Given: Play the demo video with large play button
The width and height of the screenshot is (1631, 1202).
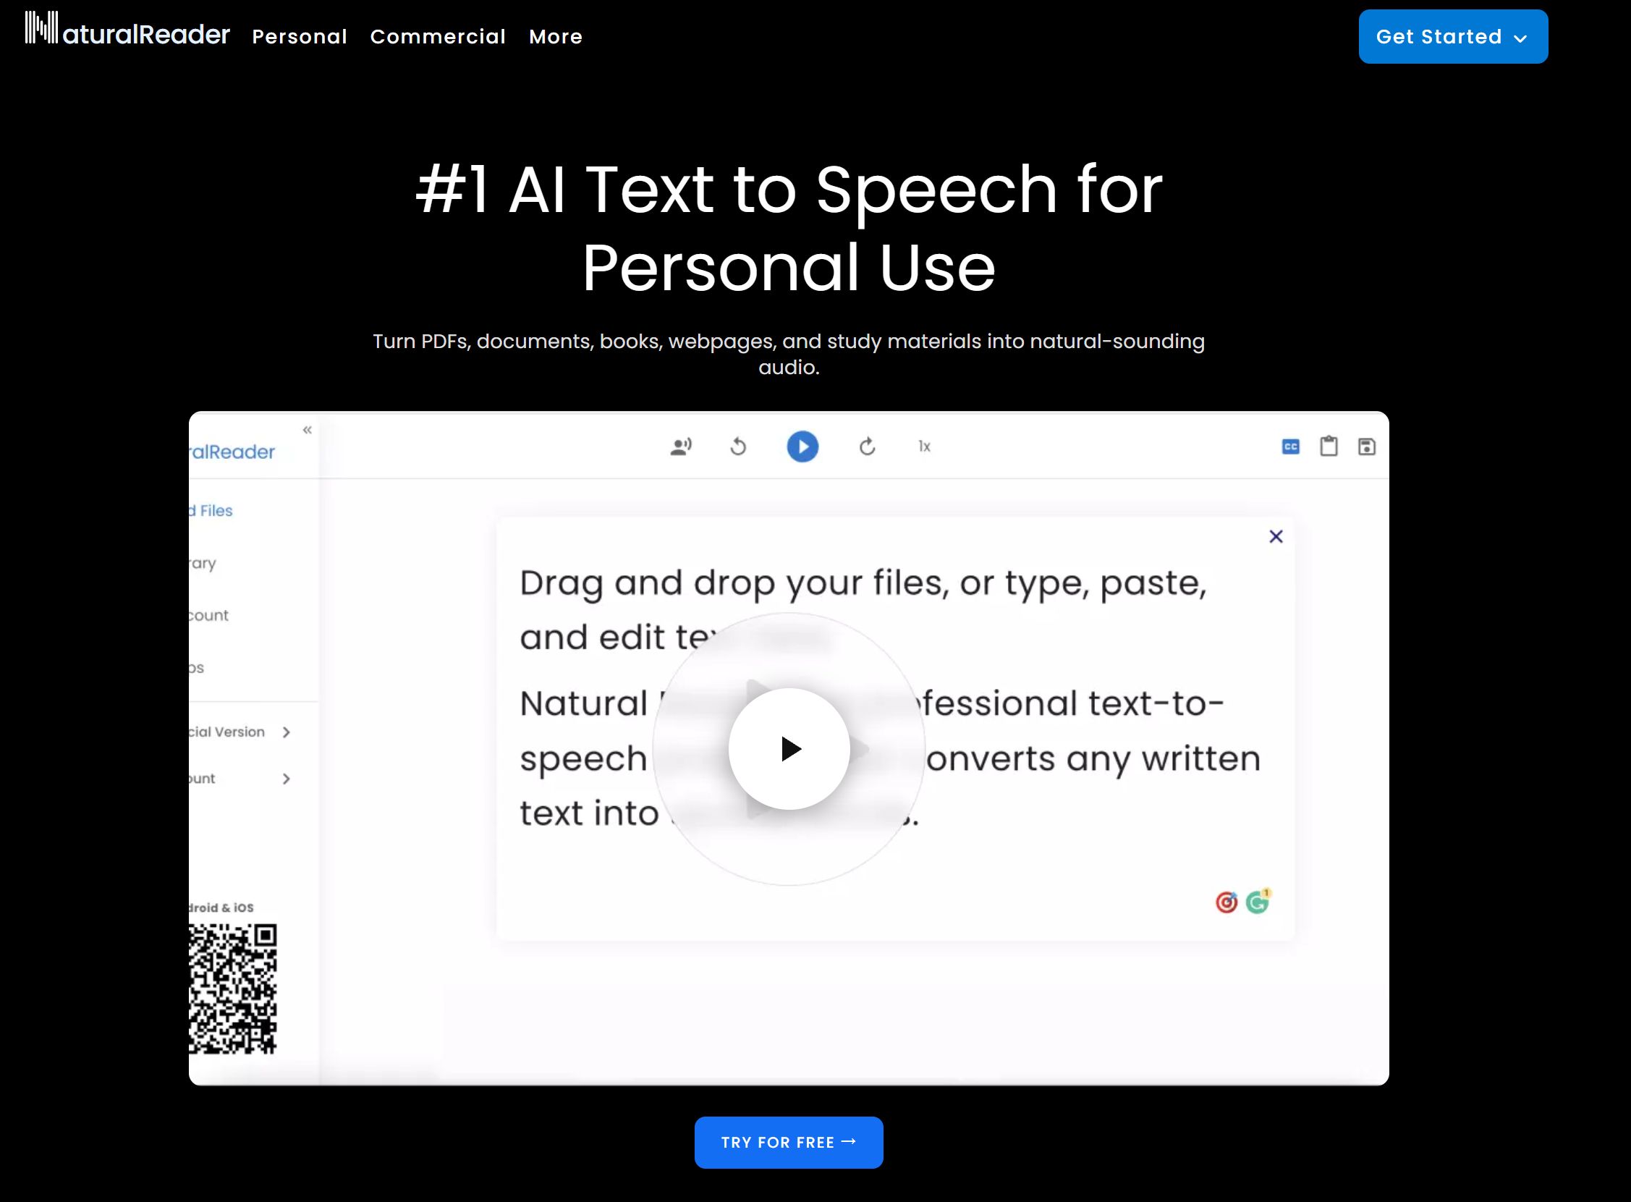Looking at the screenshot, I should tap(789, 749).
